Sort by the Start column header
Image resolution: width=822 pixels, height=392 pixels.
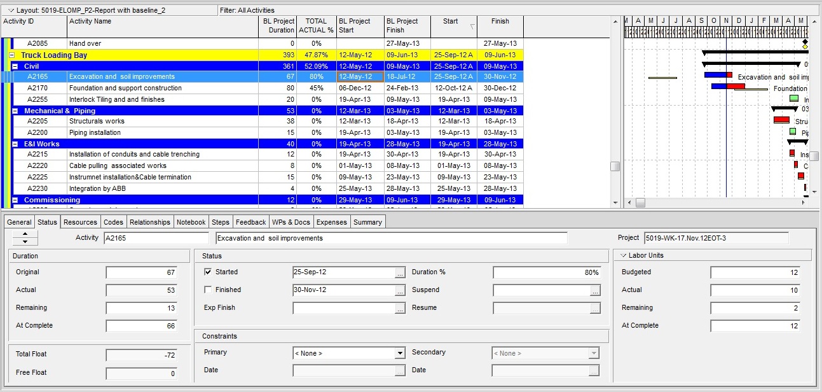(453, 26)
